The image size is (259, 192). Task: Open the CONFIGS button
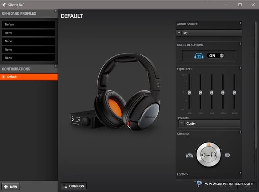click(73, 186)
